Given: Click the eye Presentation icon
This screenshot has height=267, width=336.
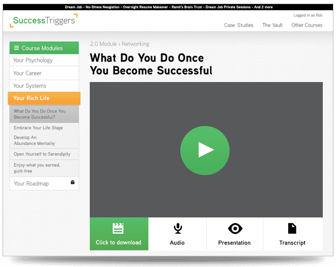Looking at the screenshot, I should 235,228.
